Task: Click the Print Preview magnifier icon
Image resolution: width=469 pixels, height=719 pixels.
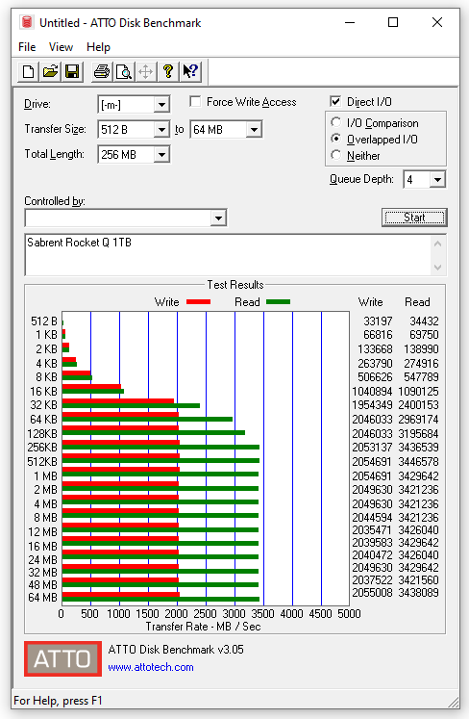Action: click(x=124, y=71)
